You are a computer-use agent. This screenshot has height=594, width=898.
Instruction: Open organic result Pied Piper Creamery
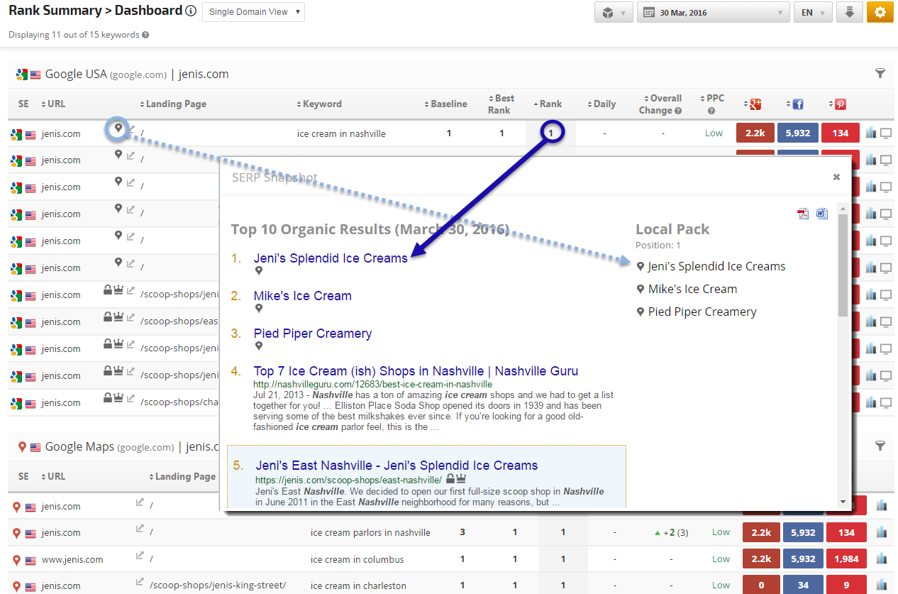[x=313, y=334]
